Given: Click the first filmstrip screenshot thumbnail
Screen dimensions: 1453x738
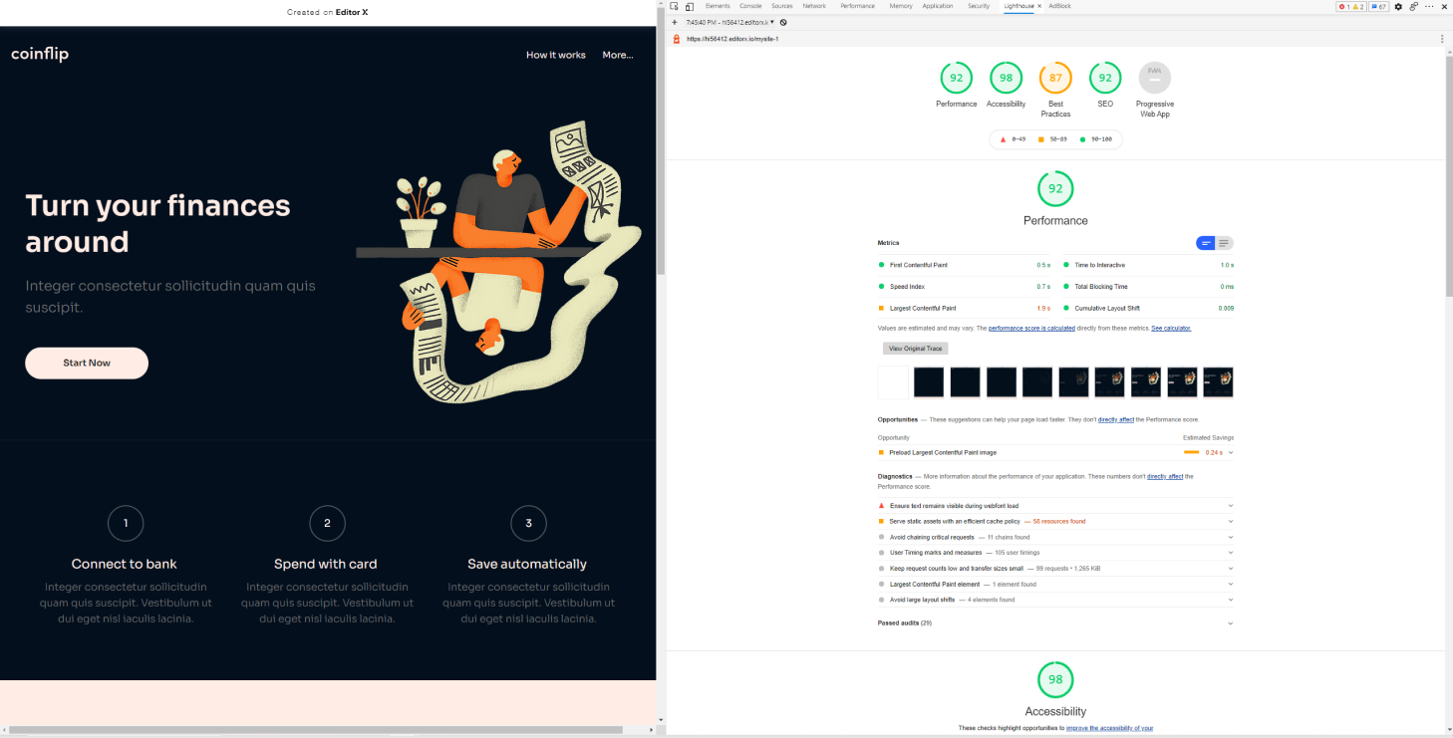Looking at the screenshot, I should point(893,381).
